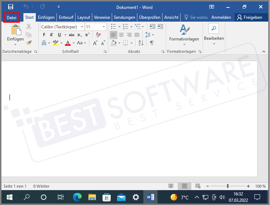The width and height of the screenshot is (270, 205).
Task: Toggle strikethrough formatting (abc)
Action: coord(72,35)
